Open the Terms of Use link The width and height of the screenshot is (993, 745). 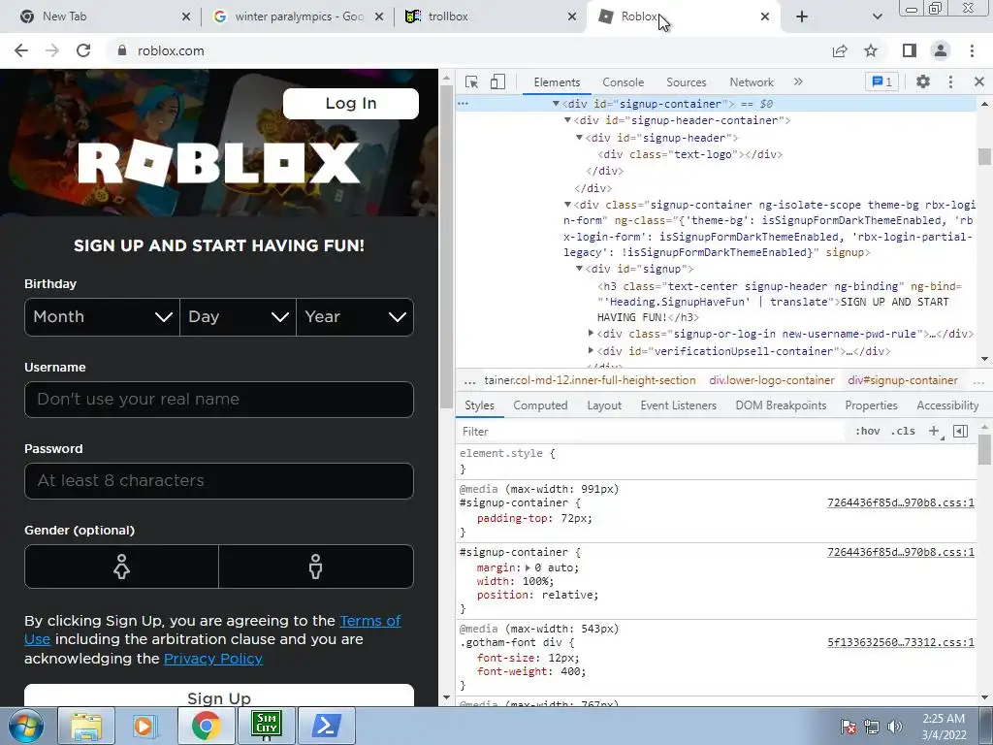pos(370,621)
